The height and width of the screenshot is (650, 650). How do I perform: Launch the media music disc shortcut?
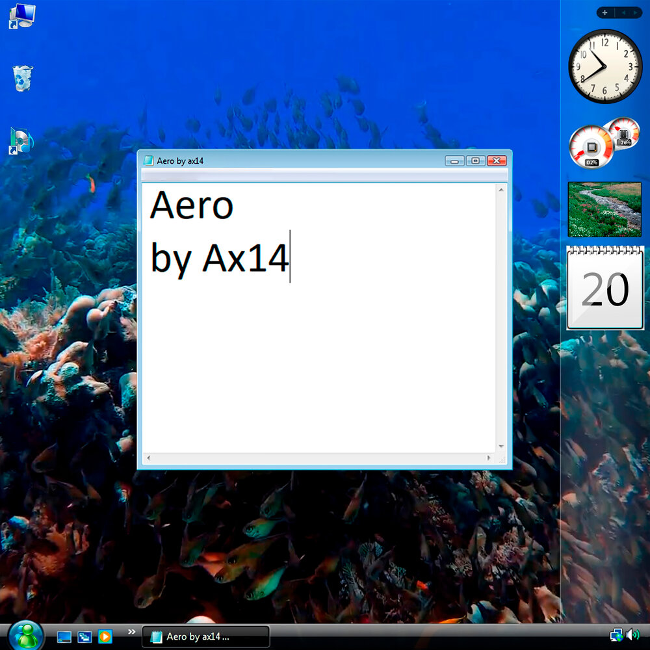click(x=21, y=141)
